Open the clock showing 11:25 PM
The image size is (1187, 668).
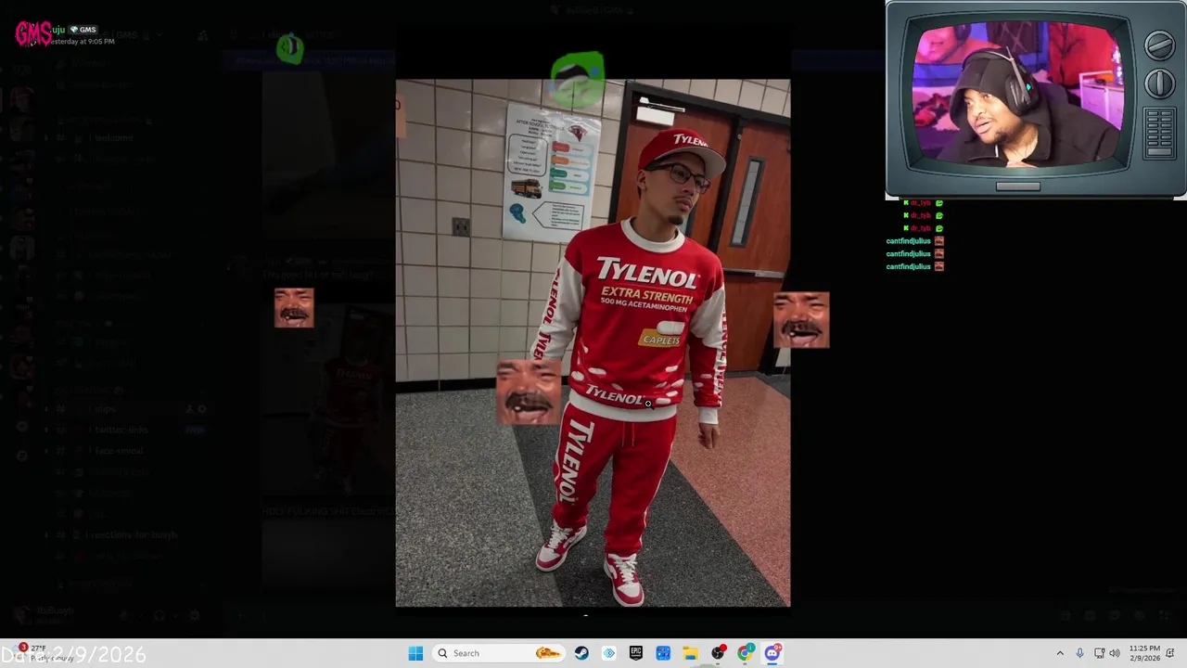coord(1144,653)
